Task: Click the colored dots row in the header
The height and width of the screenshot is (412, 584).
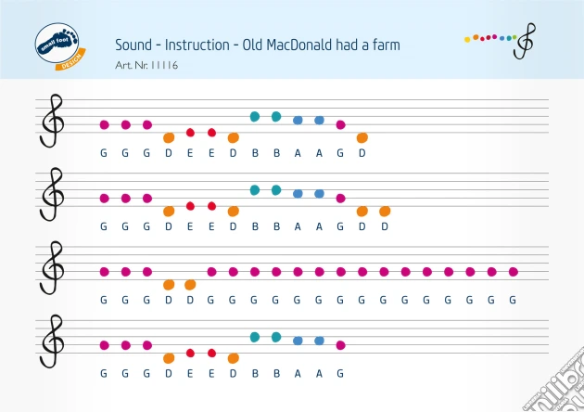Action: (489, 38)
